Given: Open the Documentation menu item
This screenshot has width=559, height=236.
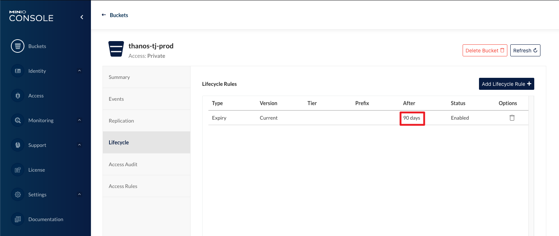Looking at the screenshot, I should (x=46, y=219).
